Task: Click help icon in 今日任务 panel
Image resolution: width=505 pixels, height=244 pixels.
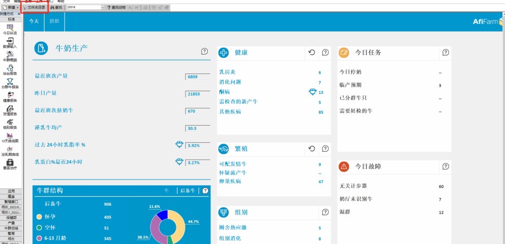Action: click(x=445, y=52)
